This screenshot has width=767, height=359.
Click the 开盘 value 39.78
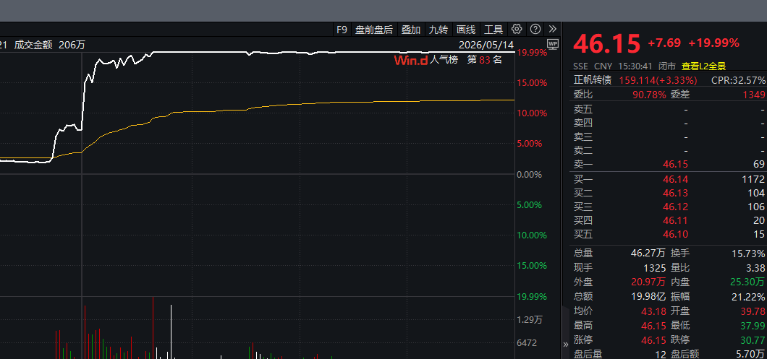(x=753, y=311)
